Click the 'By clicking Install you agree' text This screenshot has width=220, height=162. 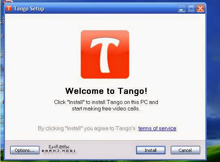click(x=86, y=128)
